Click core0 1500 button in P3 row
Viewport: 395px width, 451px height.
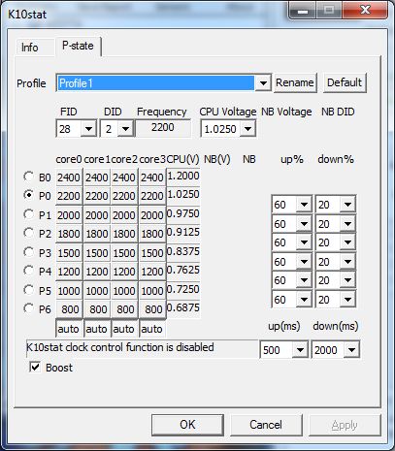pyautogui.click(x=69, y=253)
